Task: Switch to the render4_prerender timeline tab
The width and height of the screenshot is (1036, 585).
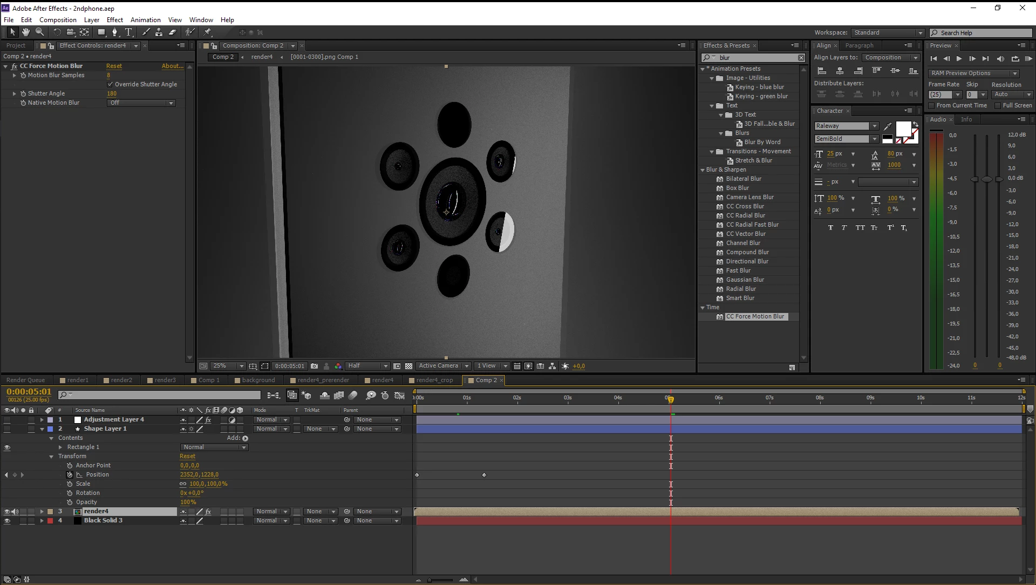Action: (x=323, y=380)
